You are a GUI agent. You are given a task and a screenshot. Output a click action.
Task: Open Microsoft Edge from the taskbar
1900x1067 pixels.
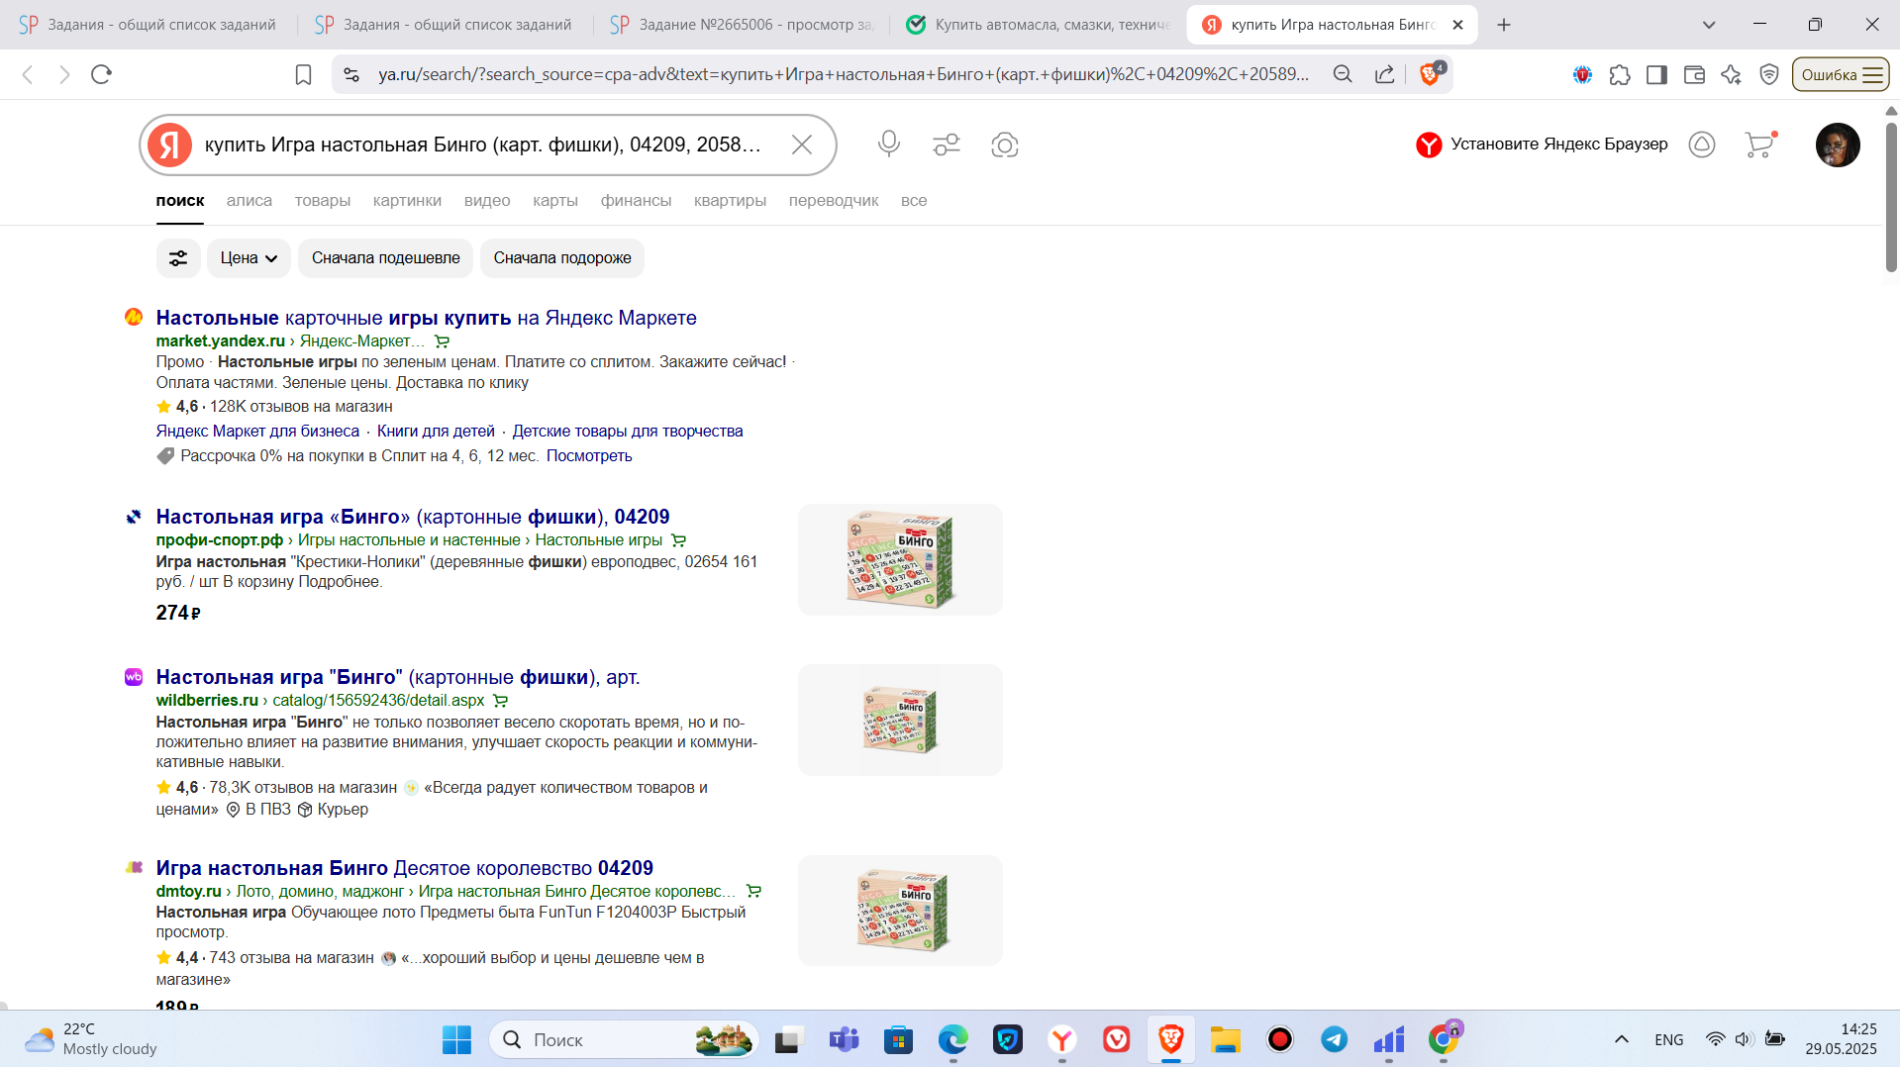(x=952, y=1039)
